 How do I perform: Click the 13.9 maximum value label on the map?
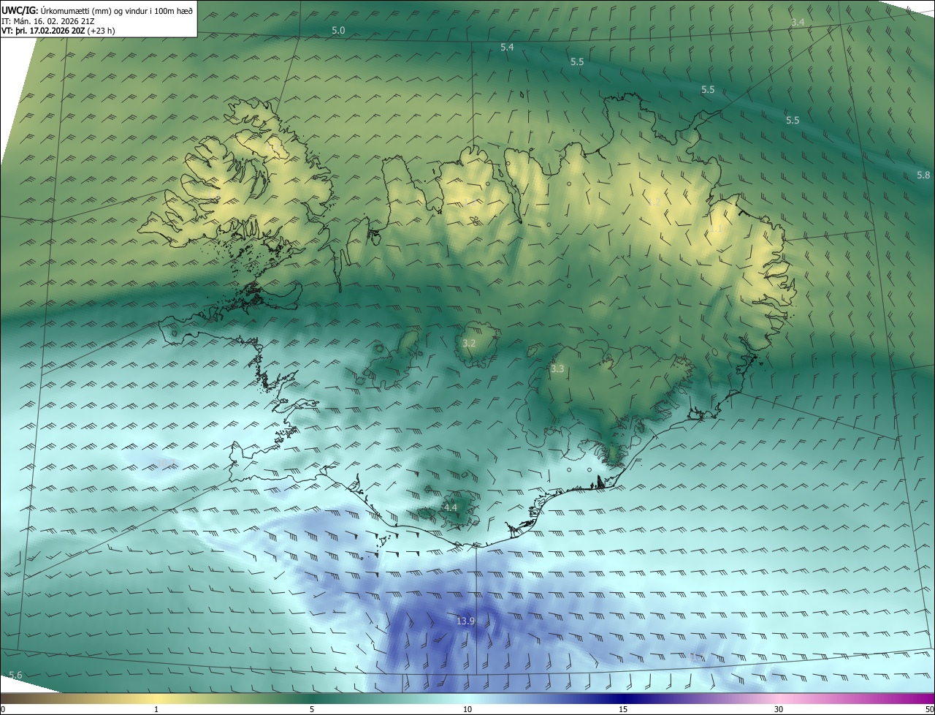click(x=466, y=621)
